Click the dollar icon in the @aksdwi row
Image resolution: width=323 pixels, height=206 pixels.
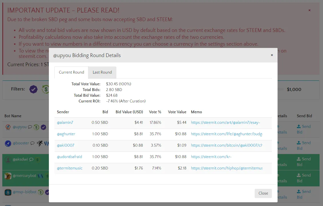tap(37, 159)
